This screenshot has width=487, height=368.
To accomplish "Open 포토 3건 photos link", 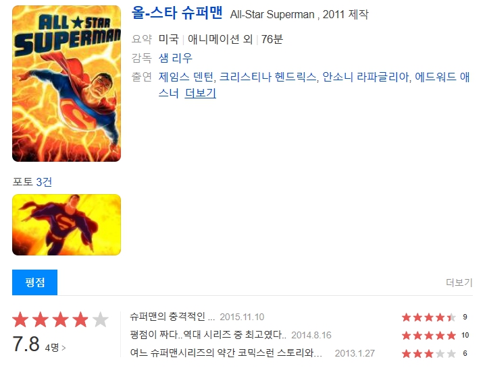I will click(32, 182).
